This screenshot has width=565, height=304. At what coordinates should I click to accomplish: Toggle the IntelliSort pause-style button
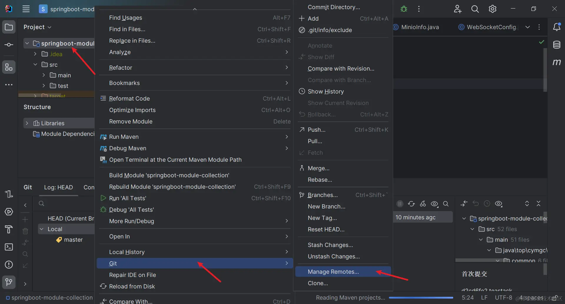point(400,204)
